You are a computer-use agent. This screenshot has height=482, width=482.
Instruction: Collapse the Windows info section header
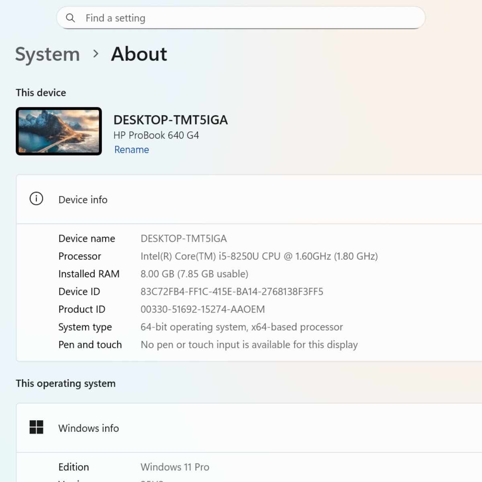tap(249, 428)
